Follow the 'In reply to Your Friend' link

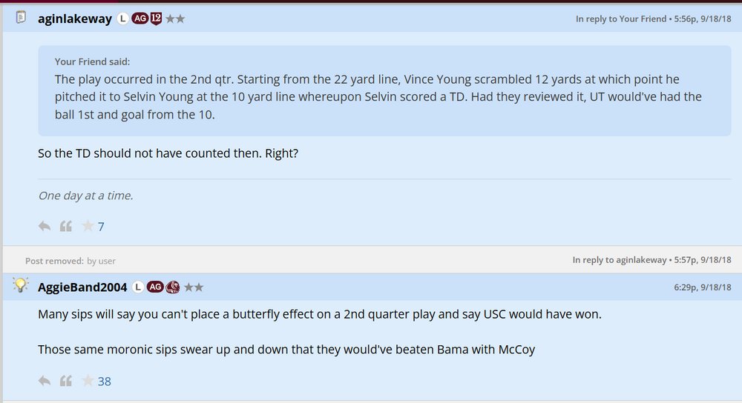[621, 19]
